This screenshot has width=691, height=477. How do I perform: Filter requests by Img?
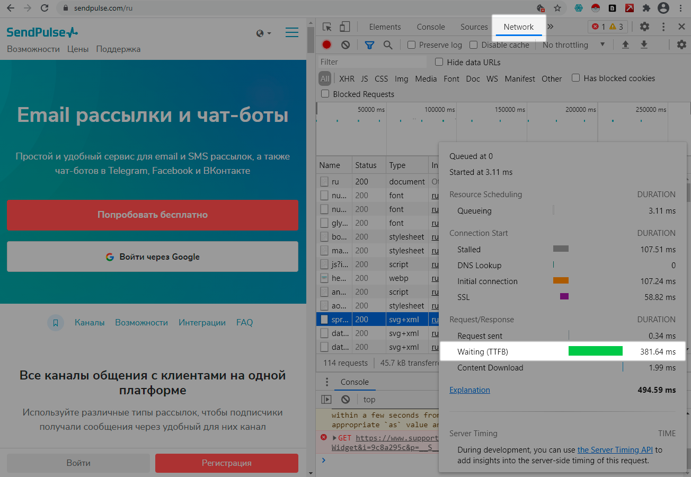coord(401,78)
